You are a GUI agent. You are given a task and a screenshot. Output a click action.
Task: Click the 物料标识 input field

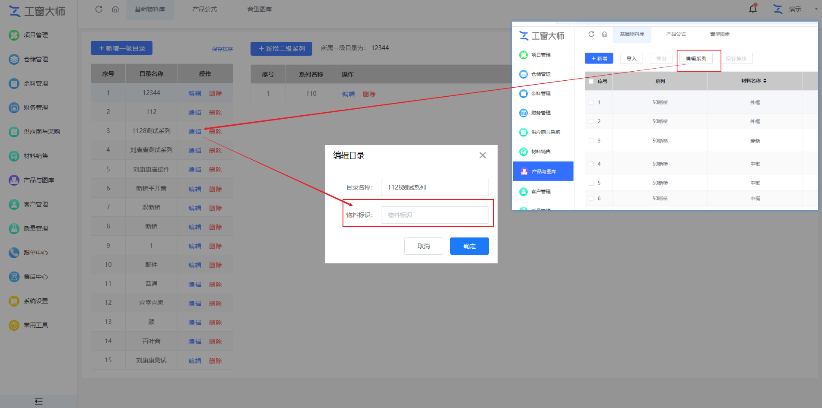(435, 215)
